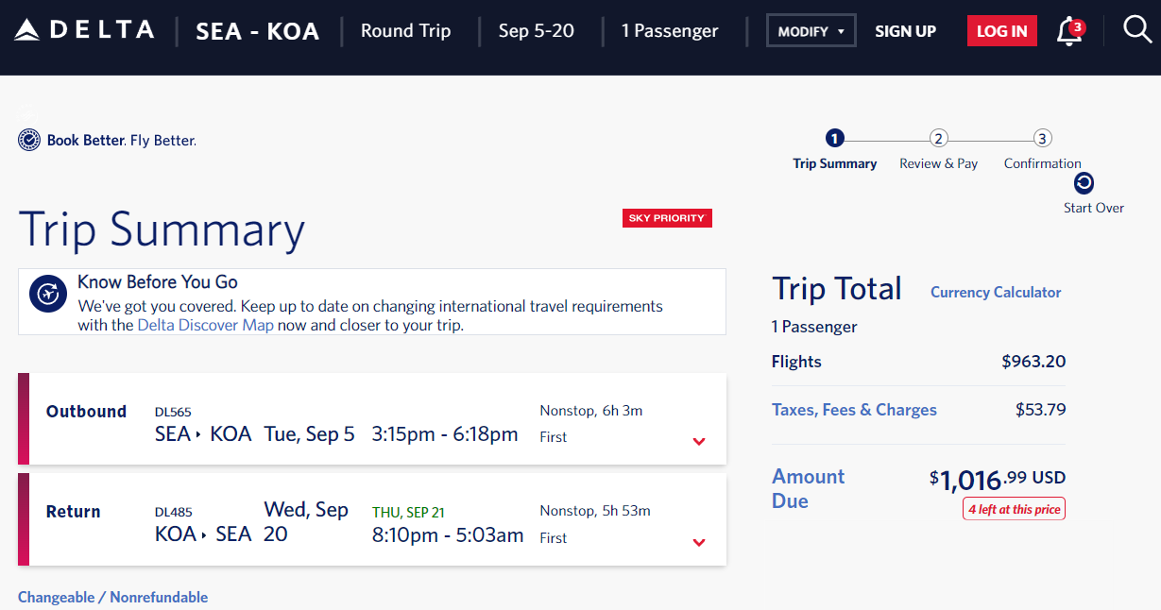1161x610 pixels.
Task: Select step 2 Review & Pay circle
Action: 938,139
